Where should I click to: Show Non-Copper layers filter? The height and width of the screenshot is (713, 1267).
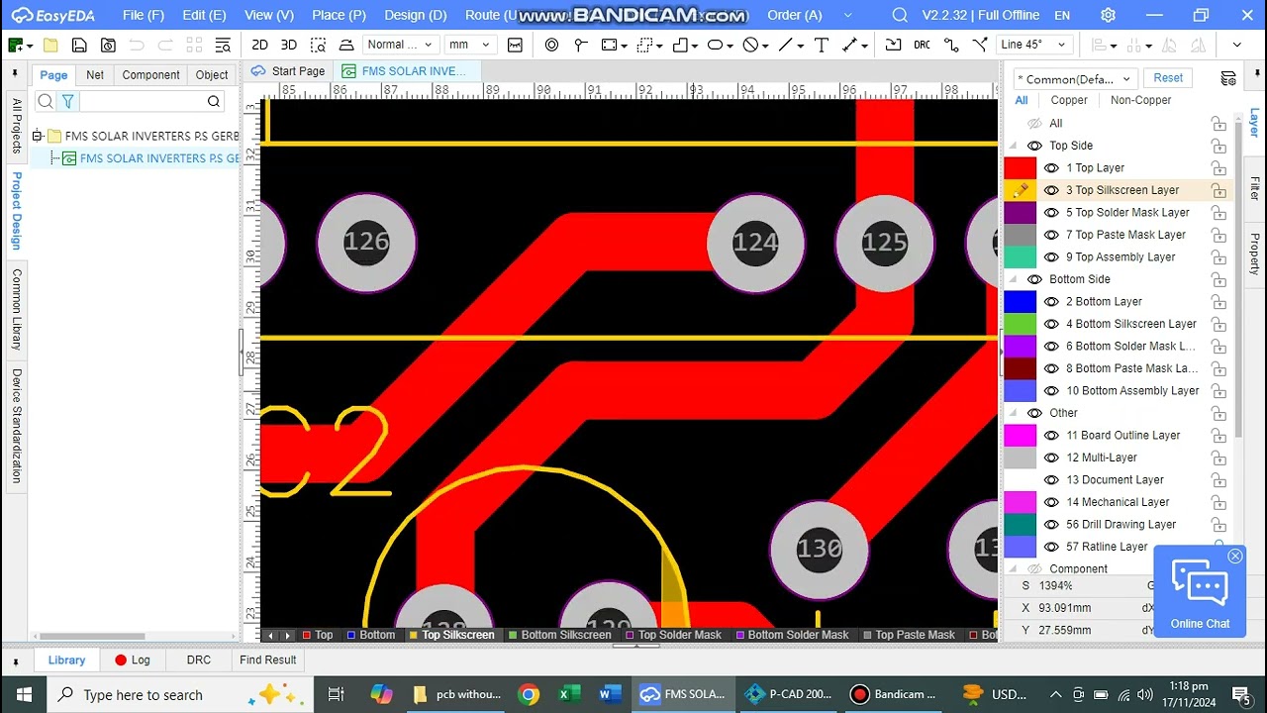pos(1140,100)
